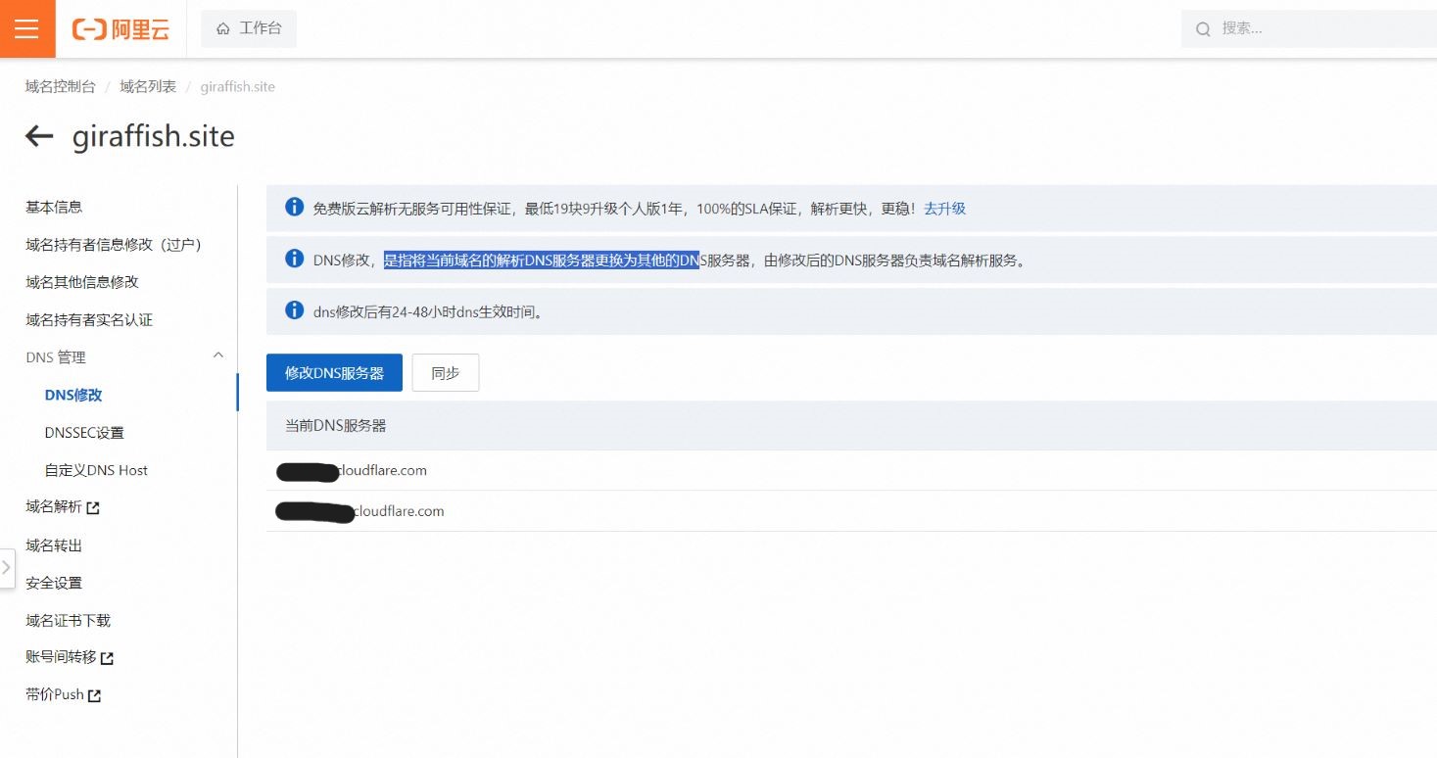Image resolution: width=1437 pixels, height=758 pixels.
Task: Select 安全设置 in the sidebar
Action: point(54,583)
